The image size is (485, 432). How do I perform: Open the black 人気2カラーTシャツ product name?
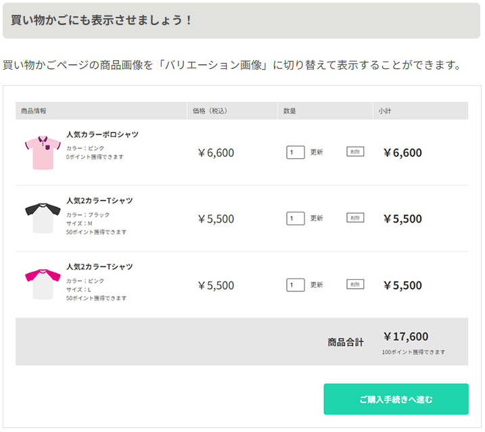(99, 201)
